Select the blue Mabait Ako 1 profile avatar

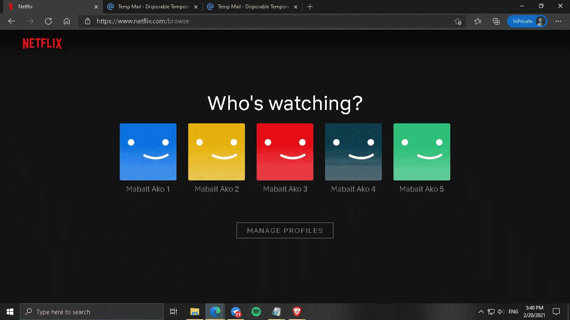(148, 152)
